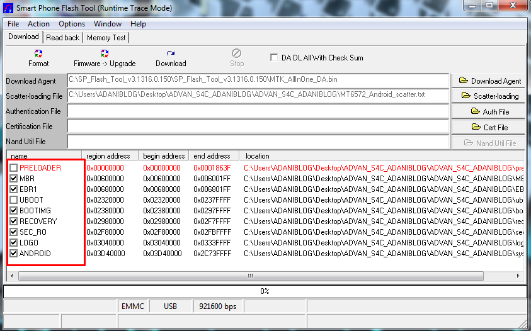Check the PRELOADER partition checkbox
This screenshot has height=331, width=531.
point(14,168)
